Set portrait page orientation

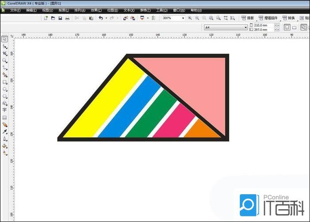pos(287,27)
